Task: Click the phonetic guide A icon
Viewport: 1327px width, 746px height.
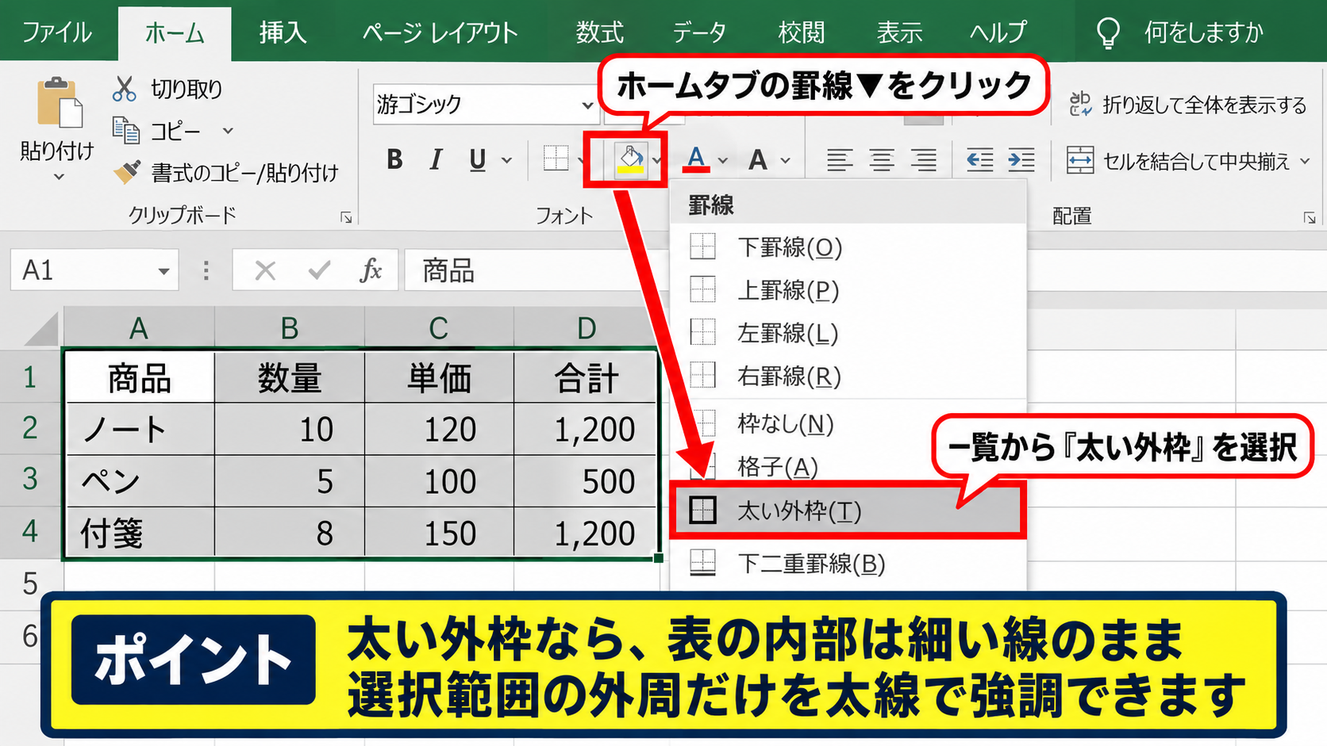Action: (758, 160)
